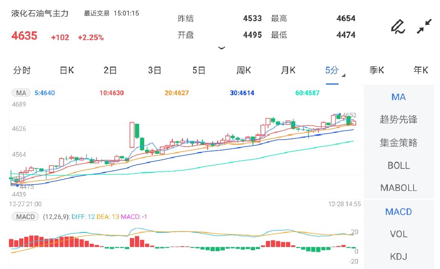Click the 最低 value 4474
The width and height of the screenshot is (440, 269).
coord(346,35)
